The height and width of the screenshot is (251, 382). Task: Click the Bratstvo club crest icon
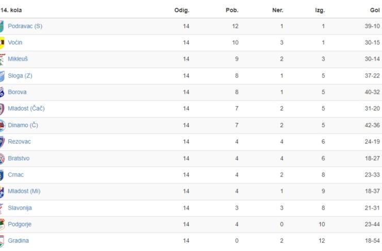click(2, 159)
